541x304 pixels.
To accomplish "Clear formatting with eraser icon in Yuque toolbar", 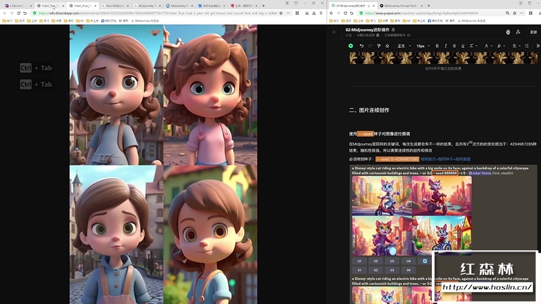I will coord(387,46).
